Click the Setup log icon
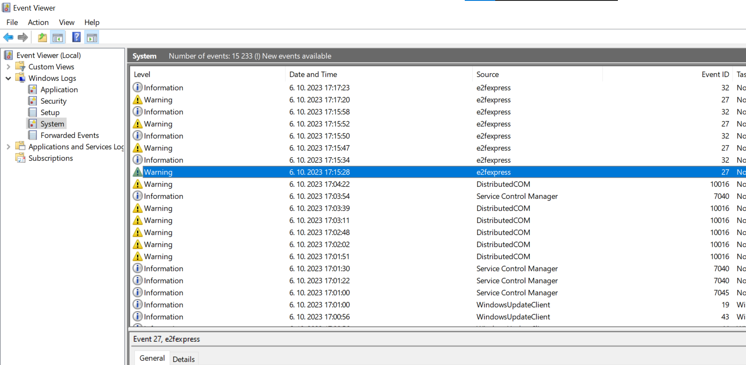 pos(33,112)
